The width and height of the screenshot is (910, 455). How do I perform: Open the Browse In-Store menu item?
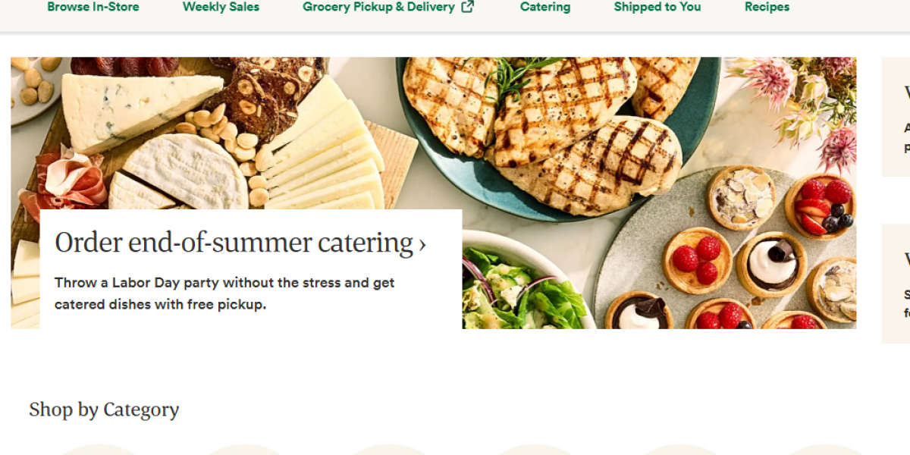pos(93,8)
